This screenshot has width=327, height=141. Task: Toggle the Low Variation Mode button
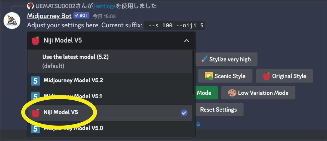point(258,93)
